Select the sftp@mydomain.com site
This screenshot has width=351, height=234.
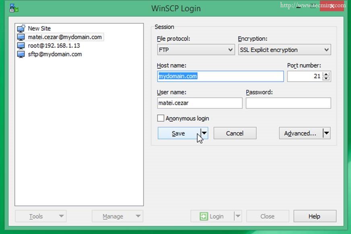tap(55, 54)
